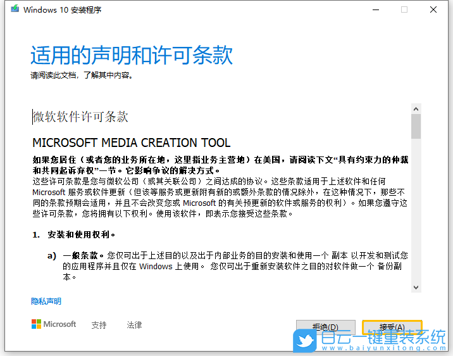Click the MICROSOFT MEDIA CREATION TOOL heading
This screenshot has height=356, width=453.
131,143
